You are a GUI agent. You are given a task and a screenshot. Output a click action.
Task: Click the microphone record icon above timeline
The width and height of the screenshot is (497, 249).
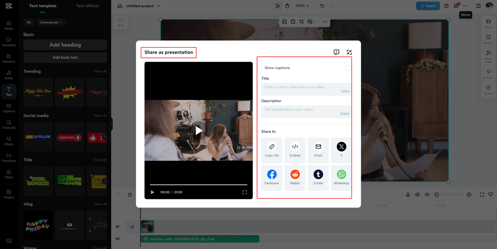click(x=408, y=195)
